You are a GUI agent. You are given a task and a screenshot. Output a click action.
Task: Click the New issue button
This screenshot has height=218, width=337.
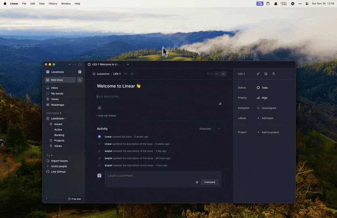tap(60, 80)
